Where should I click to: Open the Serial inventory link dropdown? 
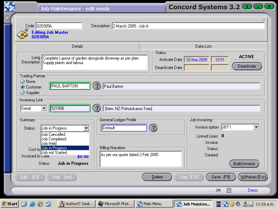point(43,108)
